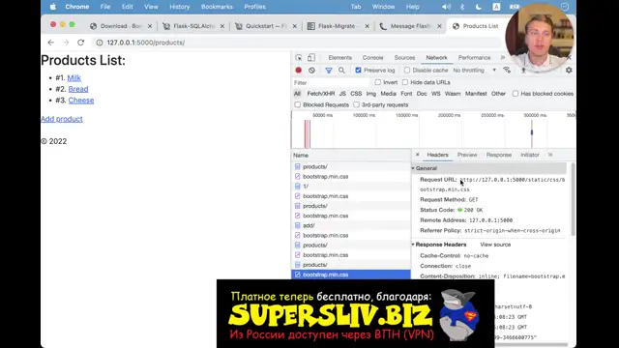This screenshot has height=348, width=619.
Task: Click the network Filter text field
Action: [331, 82]
